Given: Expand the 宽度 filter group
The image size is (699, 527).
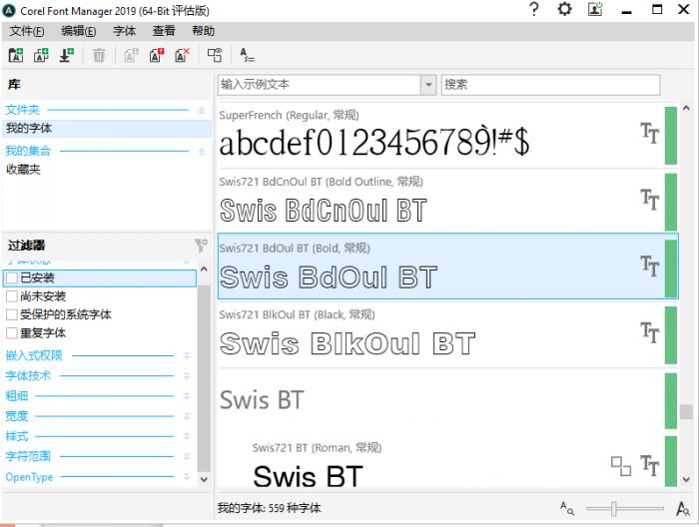Looking at the screenshot, I should [x=187, y=416].
